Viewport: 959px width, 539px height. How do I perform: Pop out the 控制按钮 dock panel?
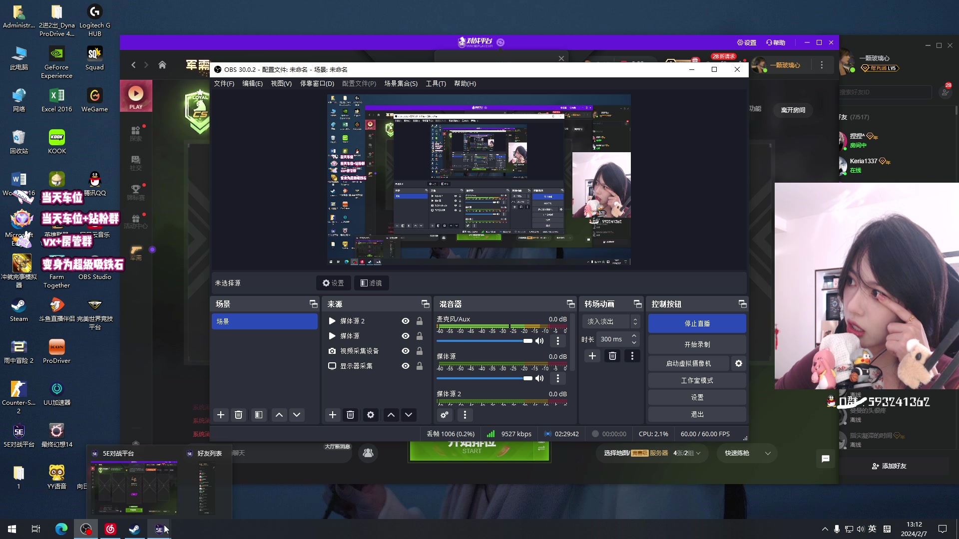pos(743,304)
